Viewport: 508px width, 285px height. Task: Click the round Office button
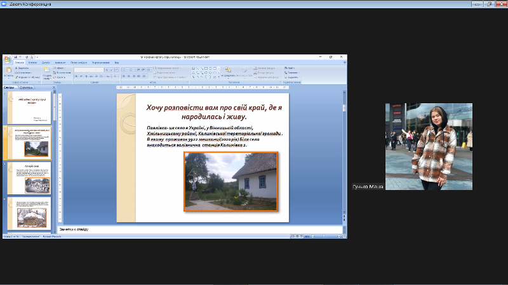click(x=7, y=59)
